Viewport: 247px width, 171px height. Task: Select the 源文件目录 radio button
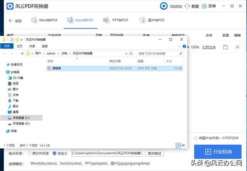29,153
